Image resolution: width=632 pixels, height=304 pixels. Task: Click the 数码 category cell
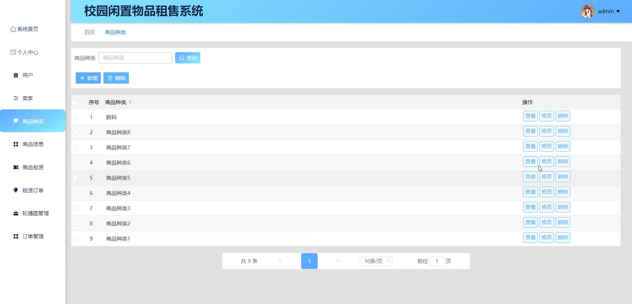111,117
